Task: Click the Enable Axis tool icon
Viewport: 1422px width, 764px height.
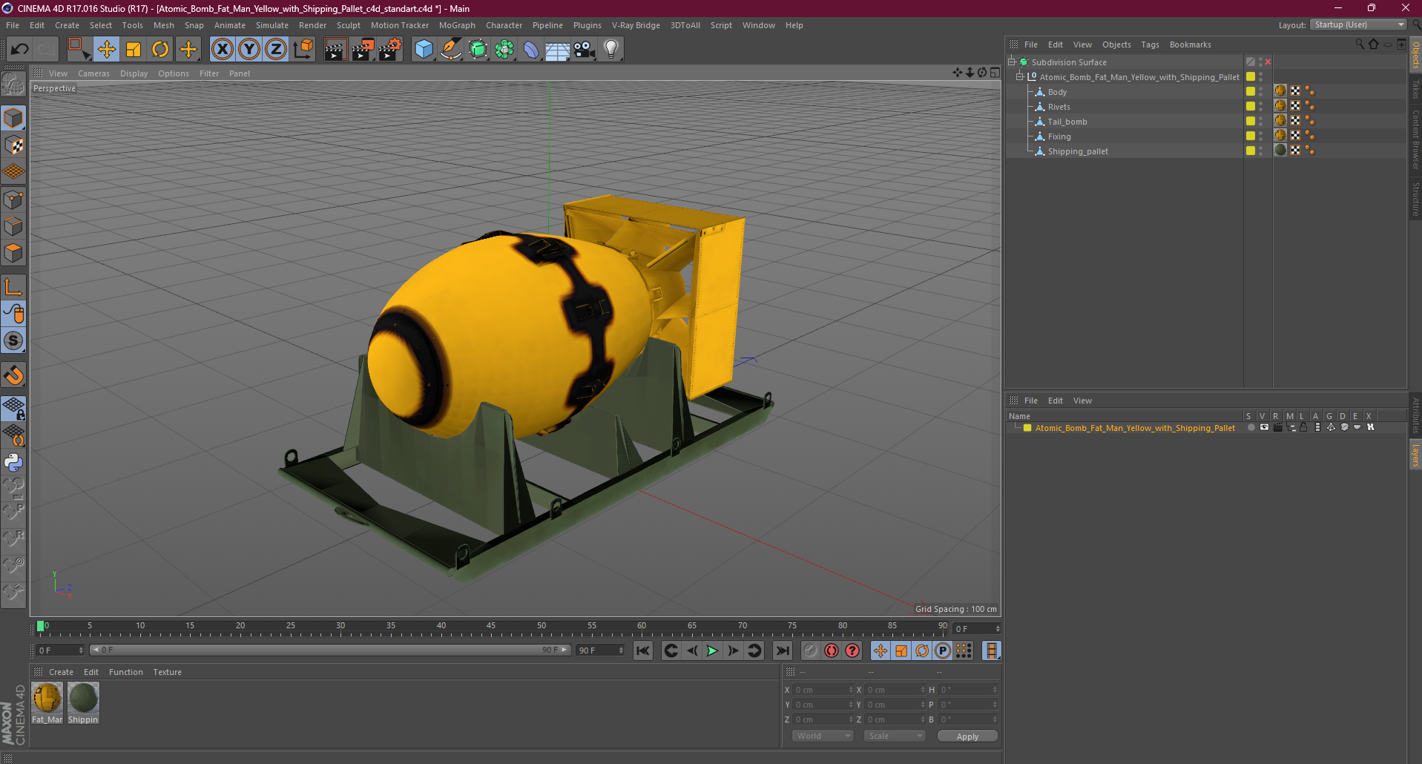Action: click(13, 287)
